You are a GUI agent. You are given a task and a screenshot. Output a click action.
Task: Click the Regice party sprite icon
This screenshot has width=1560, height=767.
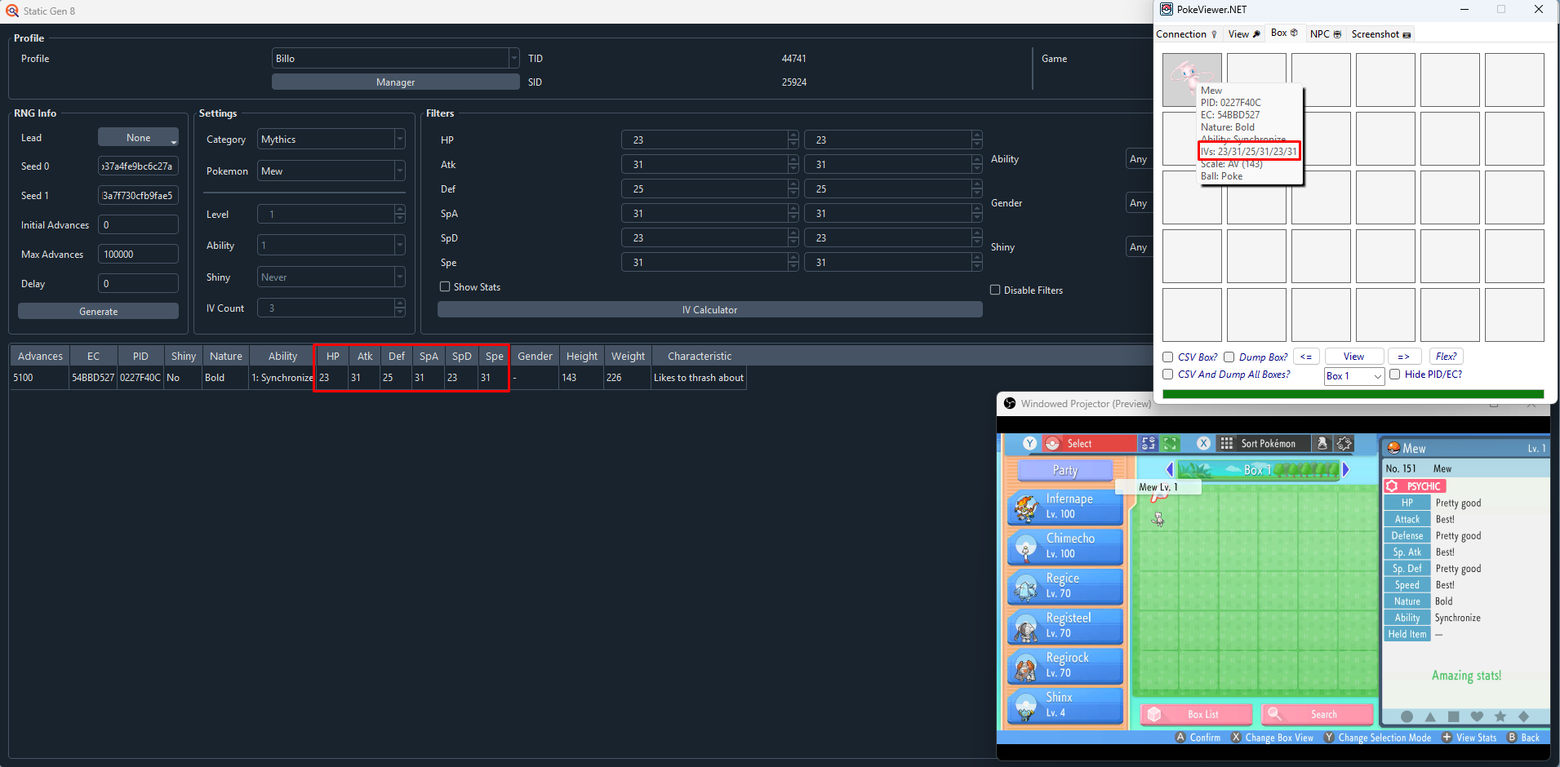click(1025, 587)
